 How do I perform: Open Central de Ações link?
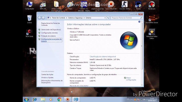click(x=47, y=75)
